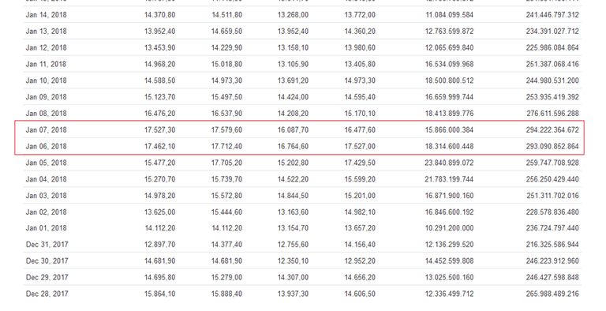The height and width of the screenshot is (311, 606).
Task: Click the Jan 07, 2018 date cell
Action: (46, 130)
